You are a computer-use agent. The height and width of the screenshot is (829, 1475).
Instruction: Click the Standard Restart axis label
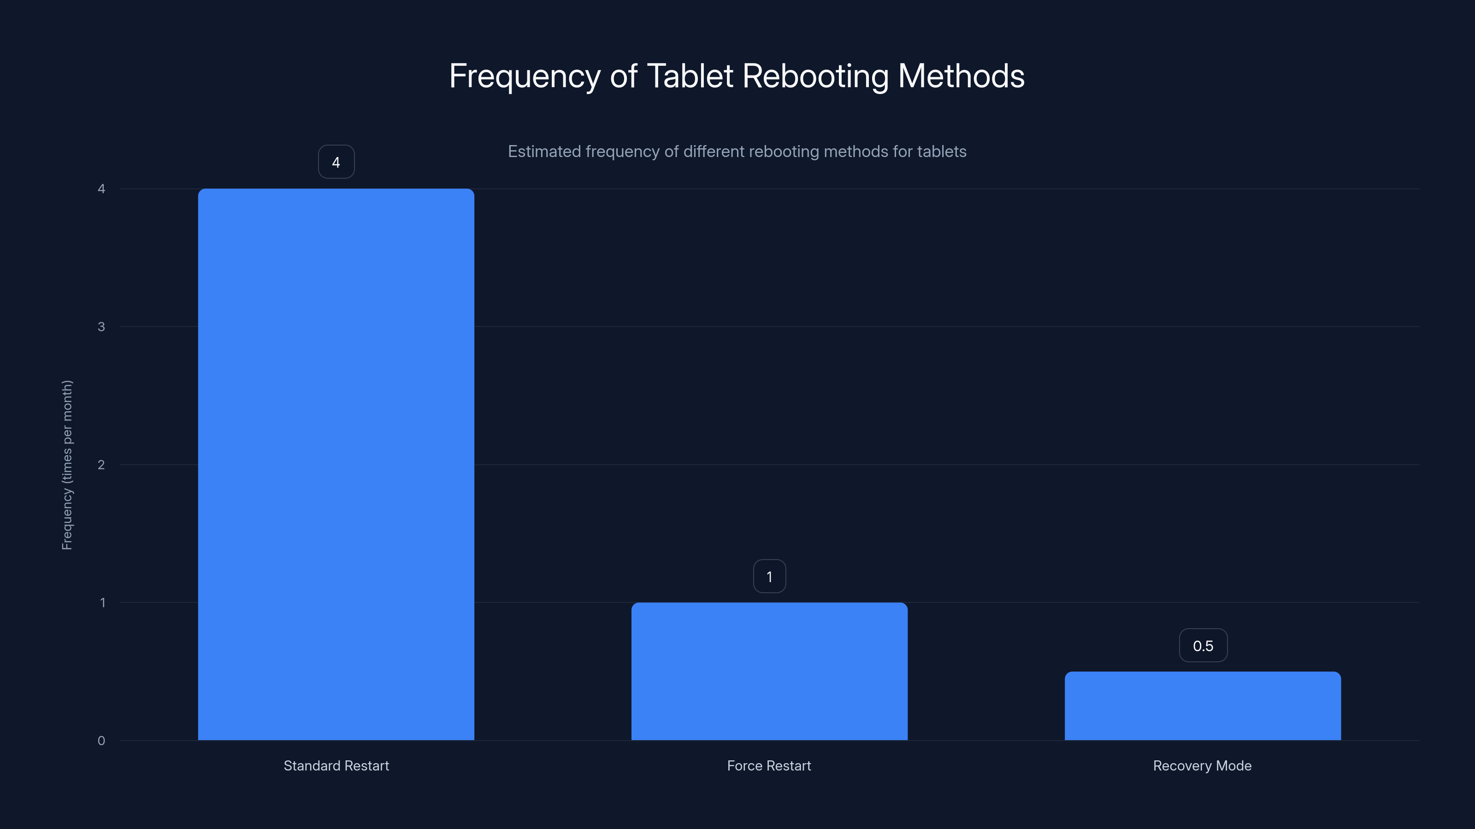[336, 765]
